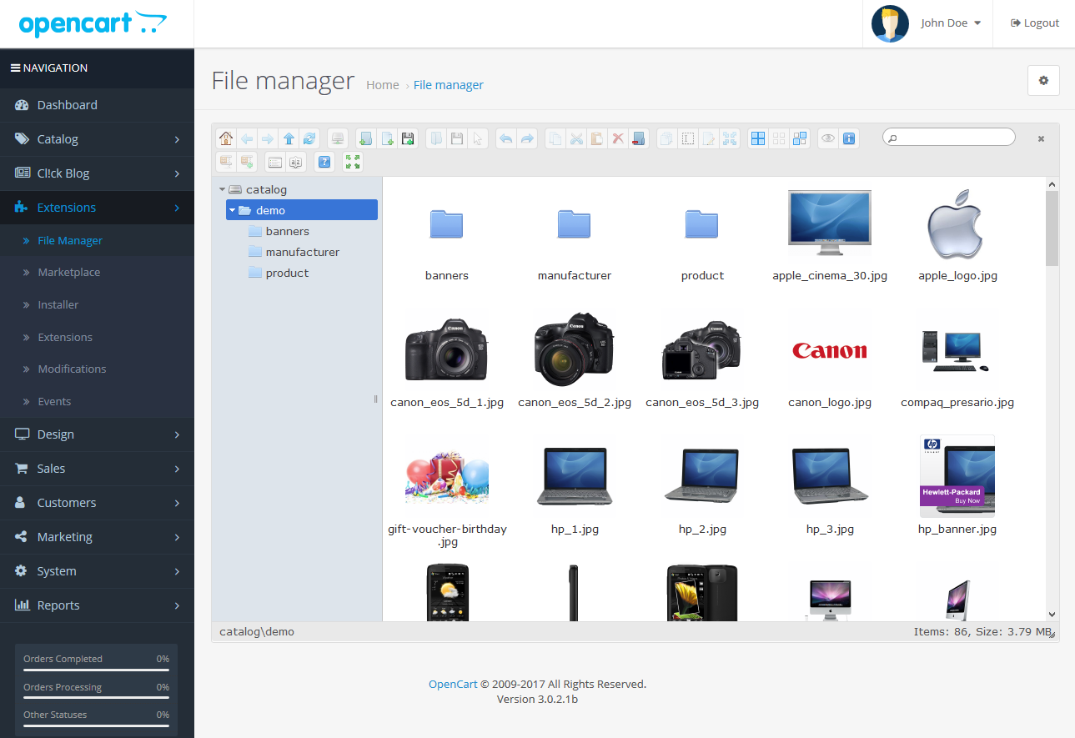Open the John Doe user dropdown

click(927, 23)
